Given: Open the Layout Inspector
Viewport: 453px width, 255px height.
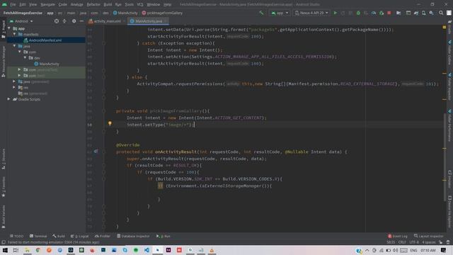Looking at the screenshot, I should (429, 236).
